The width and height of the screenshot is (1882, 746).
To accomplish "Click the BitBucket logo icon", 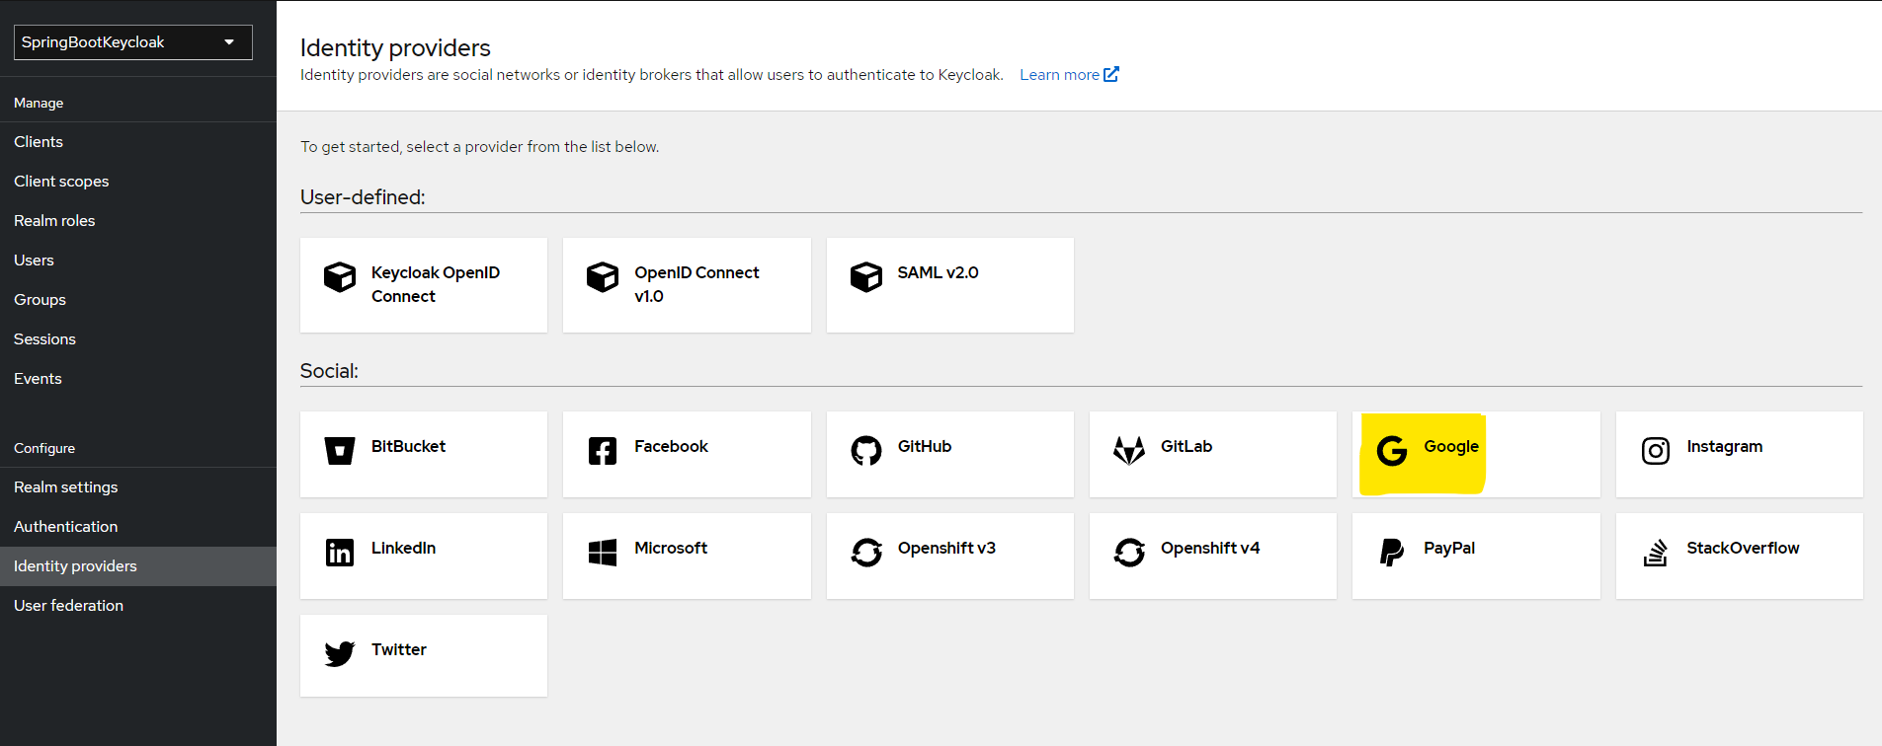I will click(x=340, y=451).
